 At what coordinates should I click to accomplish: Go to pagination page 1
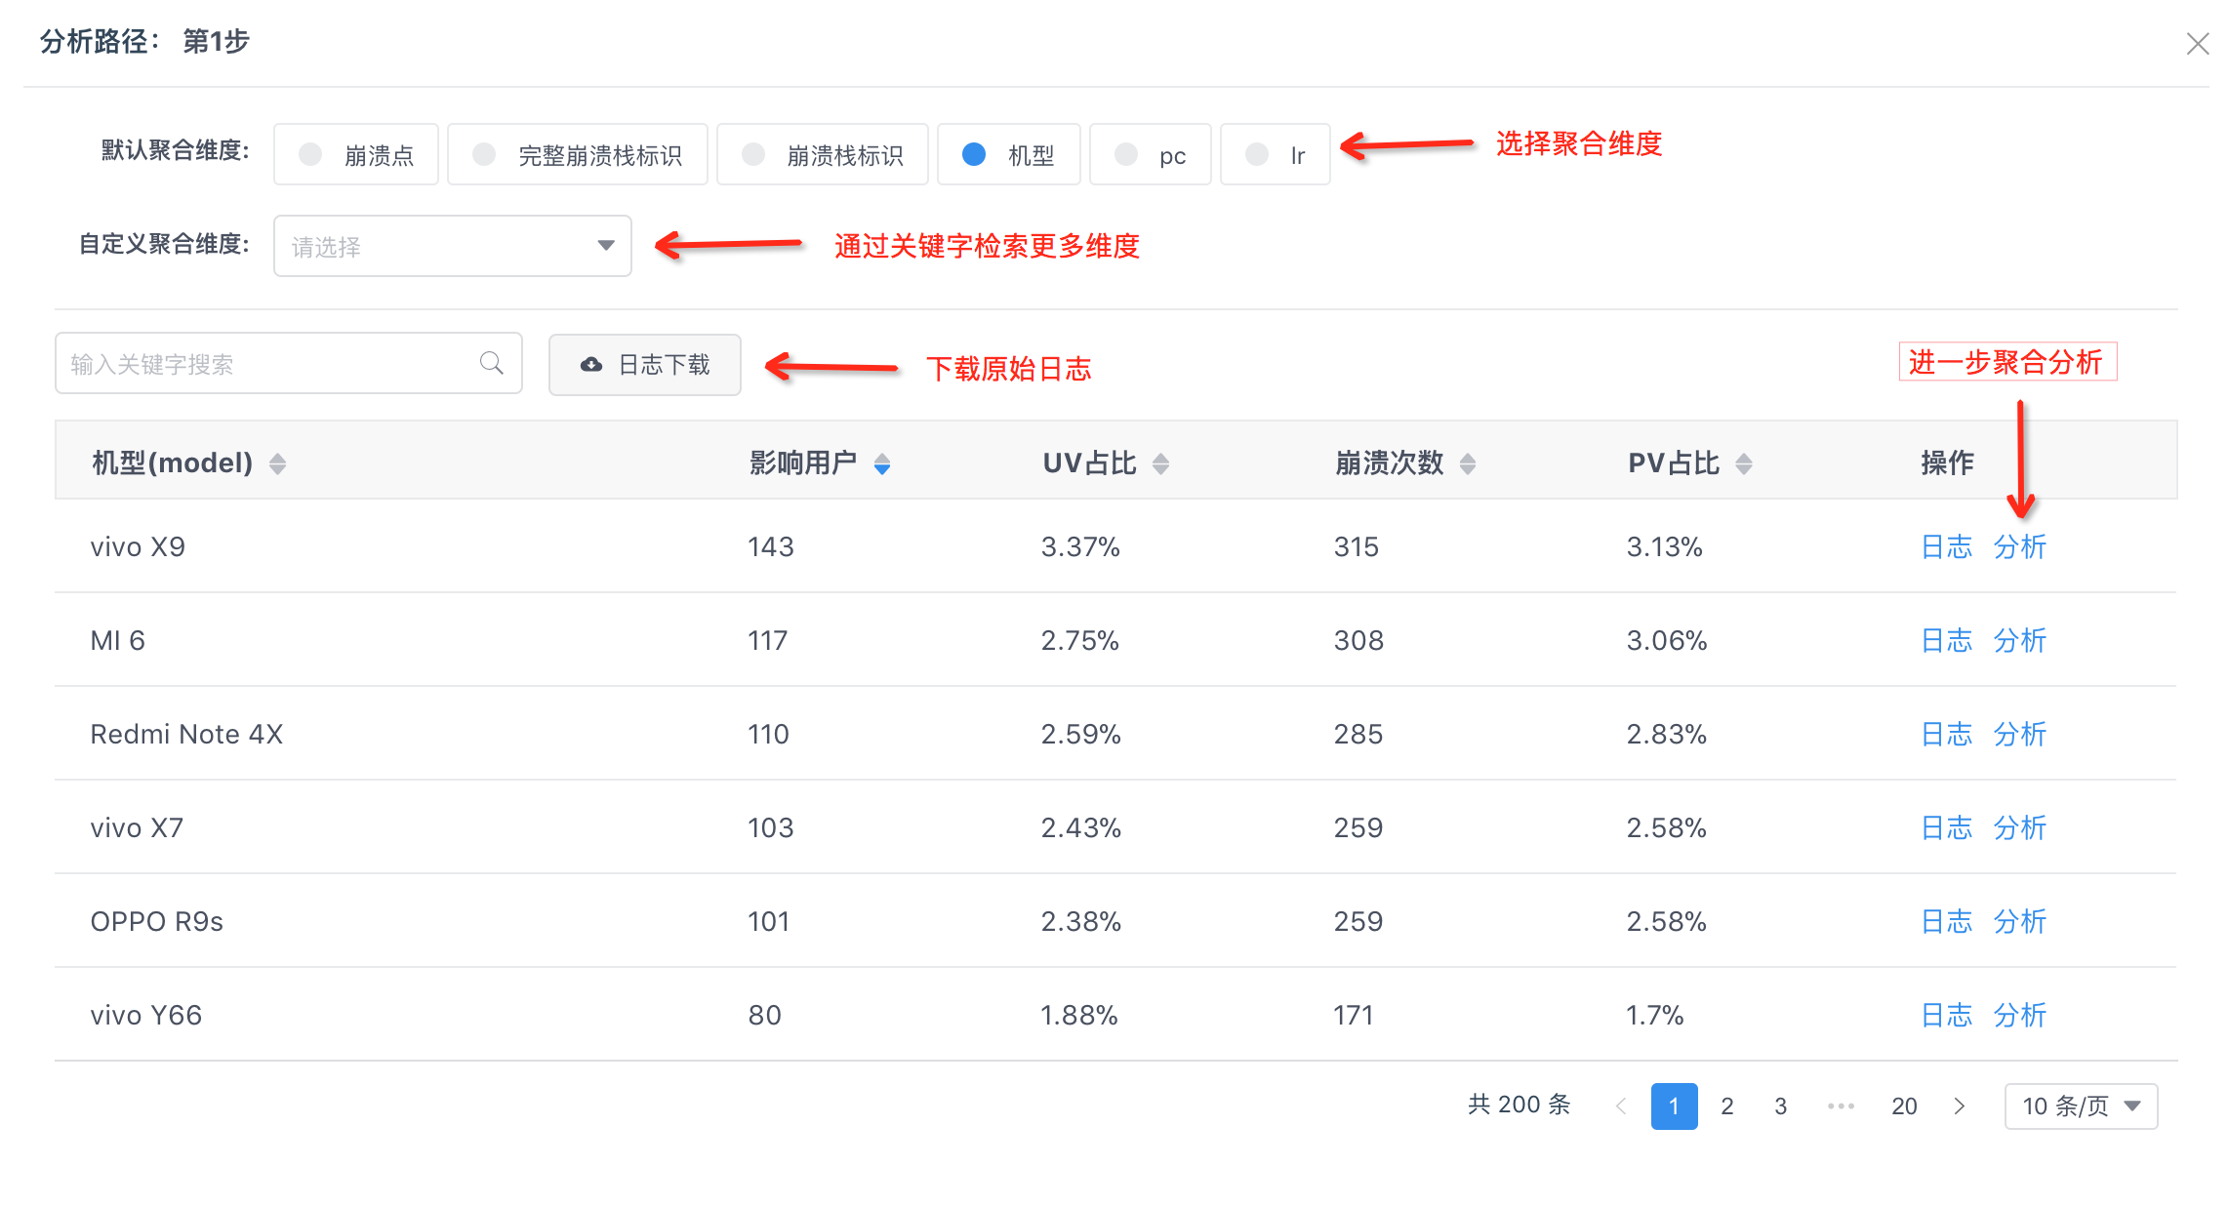tap(1674, 1105)
